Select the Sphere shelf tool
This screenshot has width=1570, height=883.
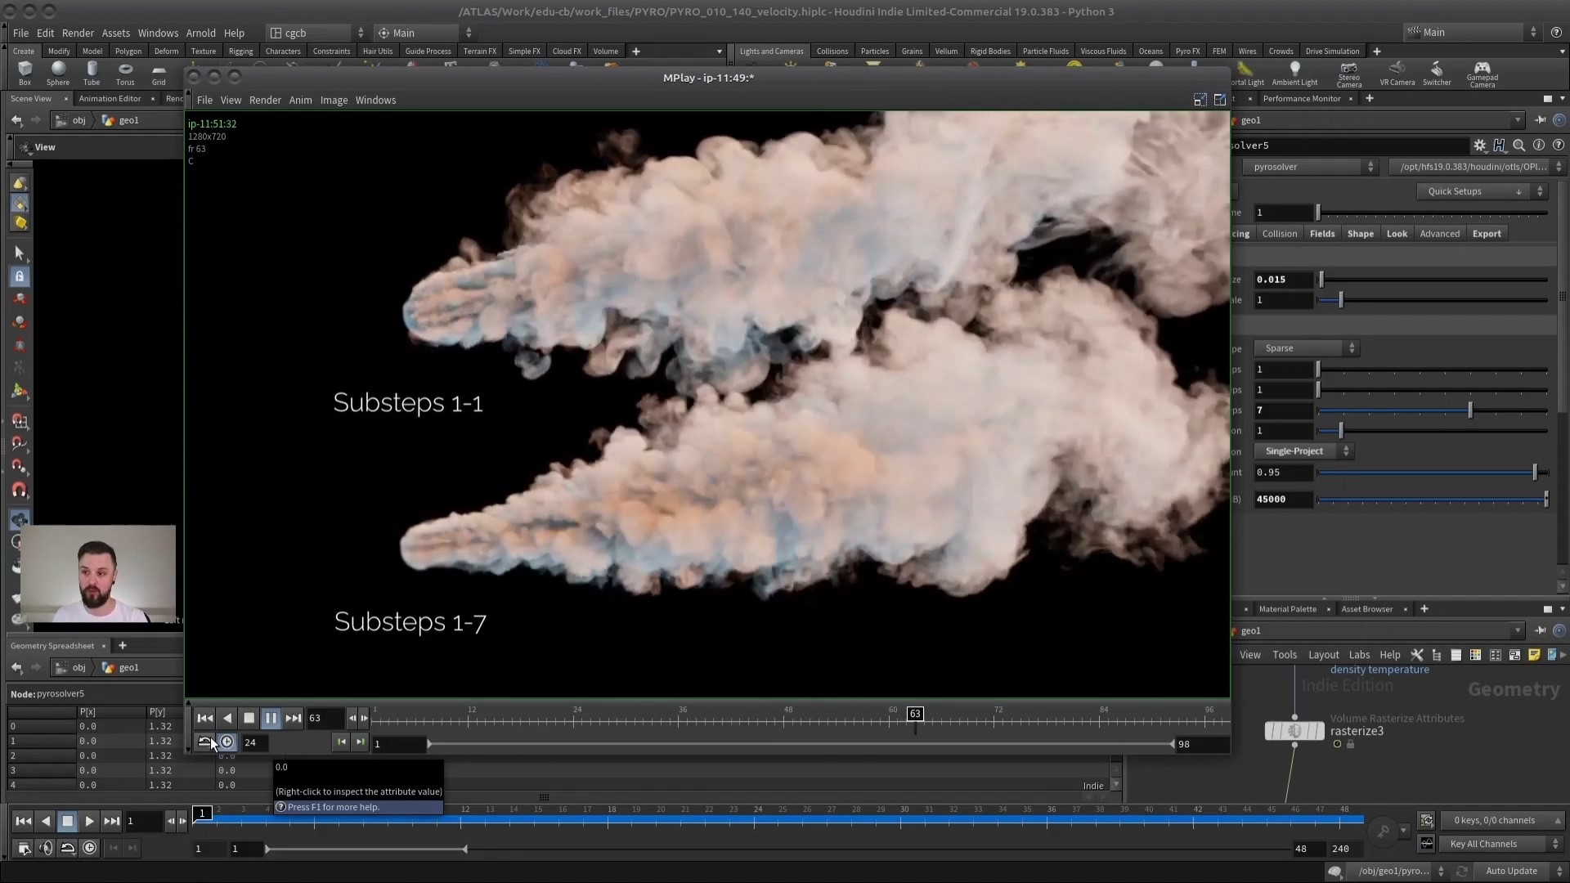tap(58, 73)
